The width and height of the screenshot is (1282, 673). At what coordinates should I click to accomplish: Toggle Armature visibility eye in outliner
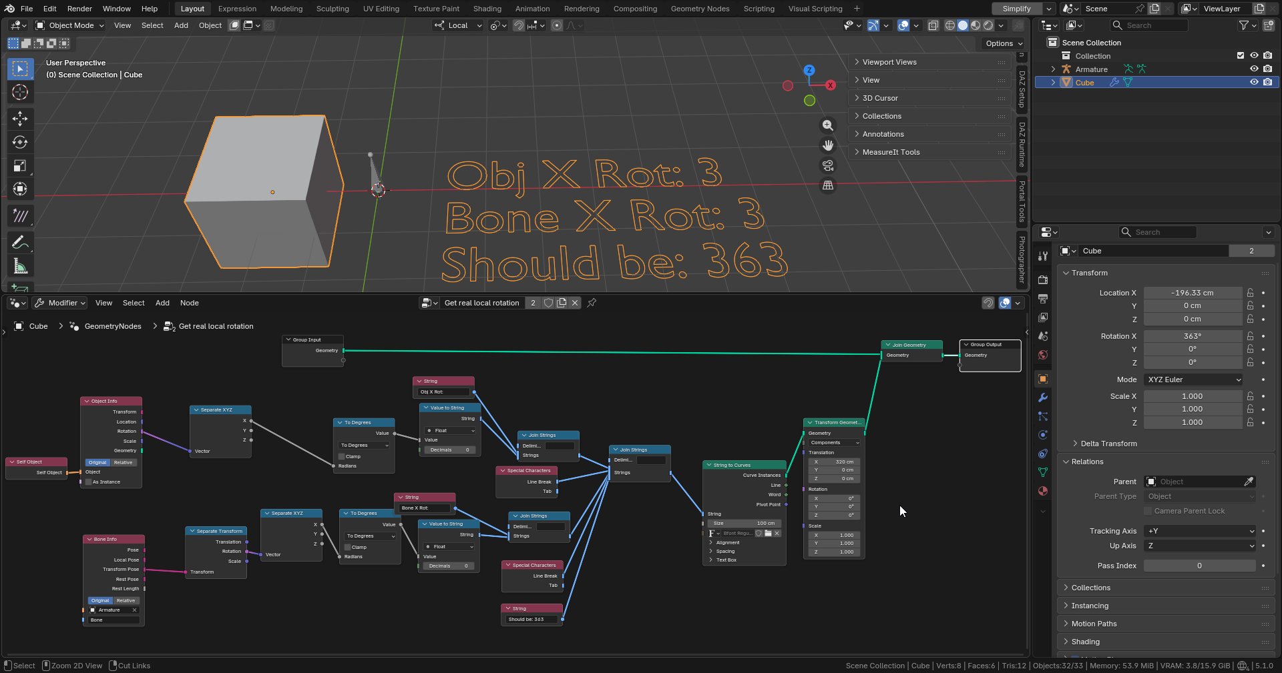point(1254,69)
